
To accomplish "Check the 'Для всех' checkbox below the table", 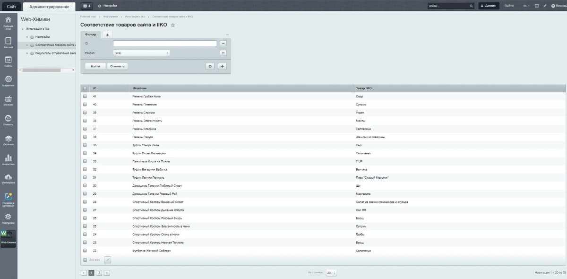I will 85,260.
